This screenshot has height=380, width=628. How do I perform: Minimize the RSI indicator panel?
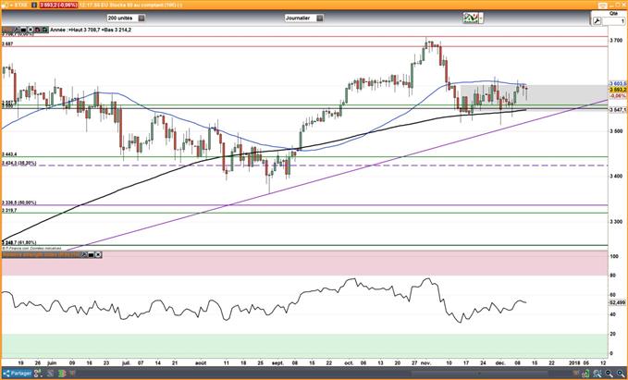pos(92,254)
